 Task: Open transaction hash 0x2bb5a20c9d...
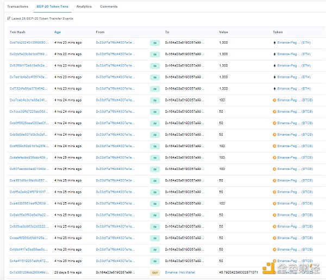(x=28, y=54)
